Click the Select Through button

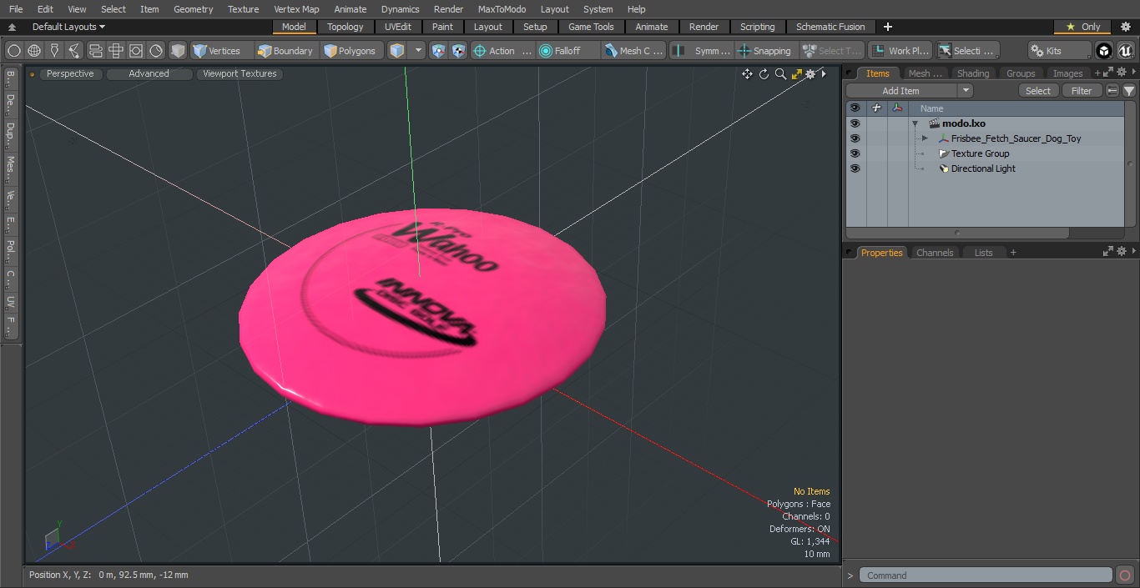[832, 51]
